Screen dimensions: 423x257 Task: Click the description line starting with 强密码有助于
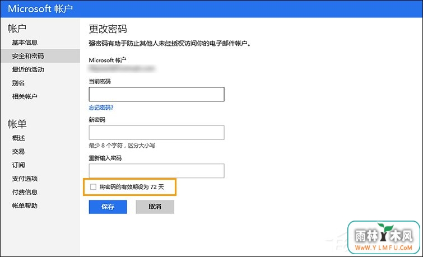[x=169, y=44]
